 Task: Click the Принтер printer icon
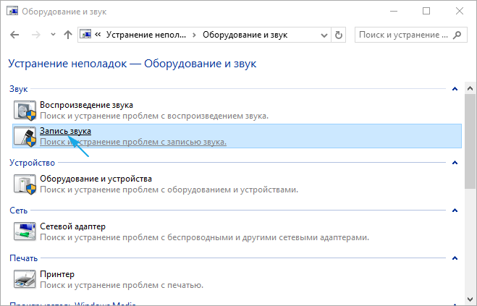coord(25,279)
